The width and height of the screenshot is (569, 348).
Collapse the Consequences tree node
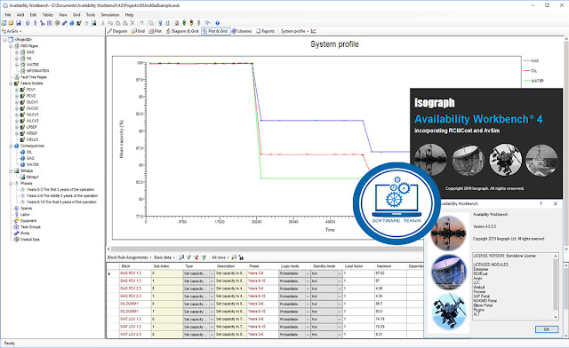pos(11,146)
